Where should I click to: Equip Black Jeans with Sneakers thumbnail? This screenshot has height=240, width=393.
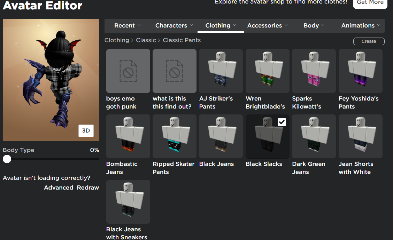pos(128,202)
